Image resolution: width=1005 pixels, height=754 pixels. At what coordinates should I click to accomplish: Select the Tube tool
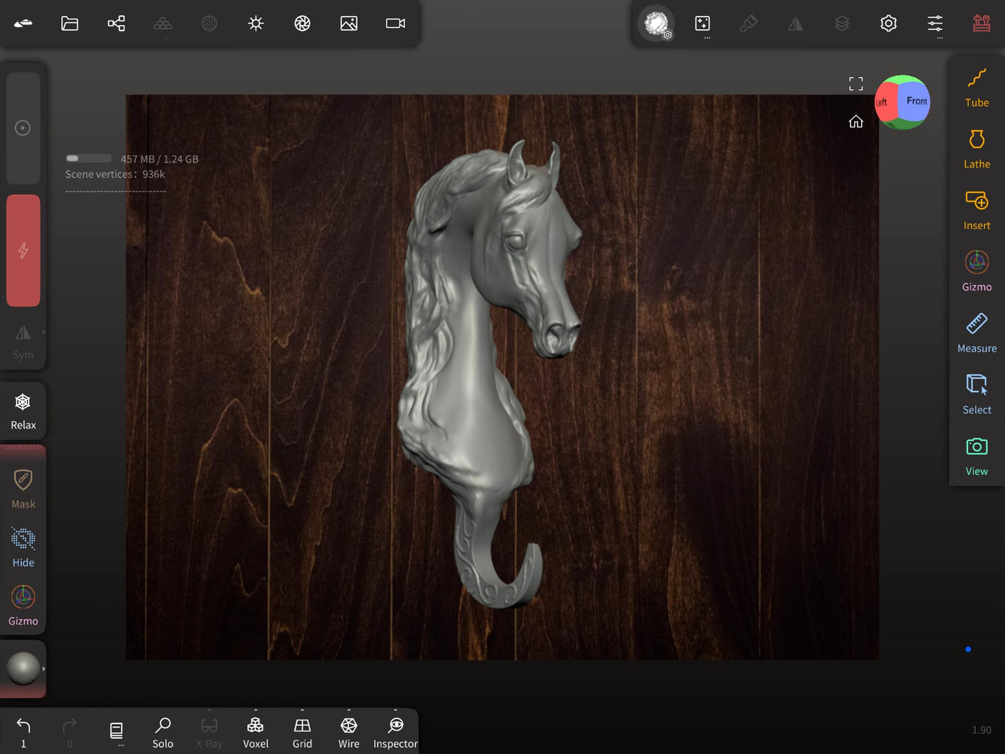tap(976, 88)
